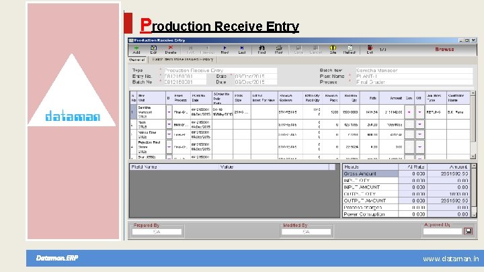Click the Modified By field
484x272 pixels.
tap(307, 232)
